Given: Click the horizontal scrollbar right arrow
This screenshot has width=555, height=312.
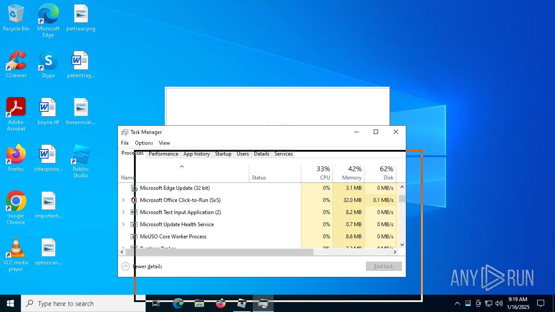Looking at the screenshot, I should [395, 252].
